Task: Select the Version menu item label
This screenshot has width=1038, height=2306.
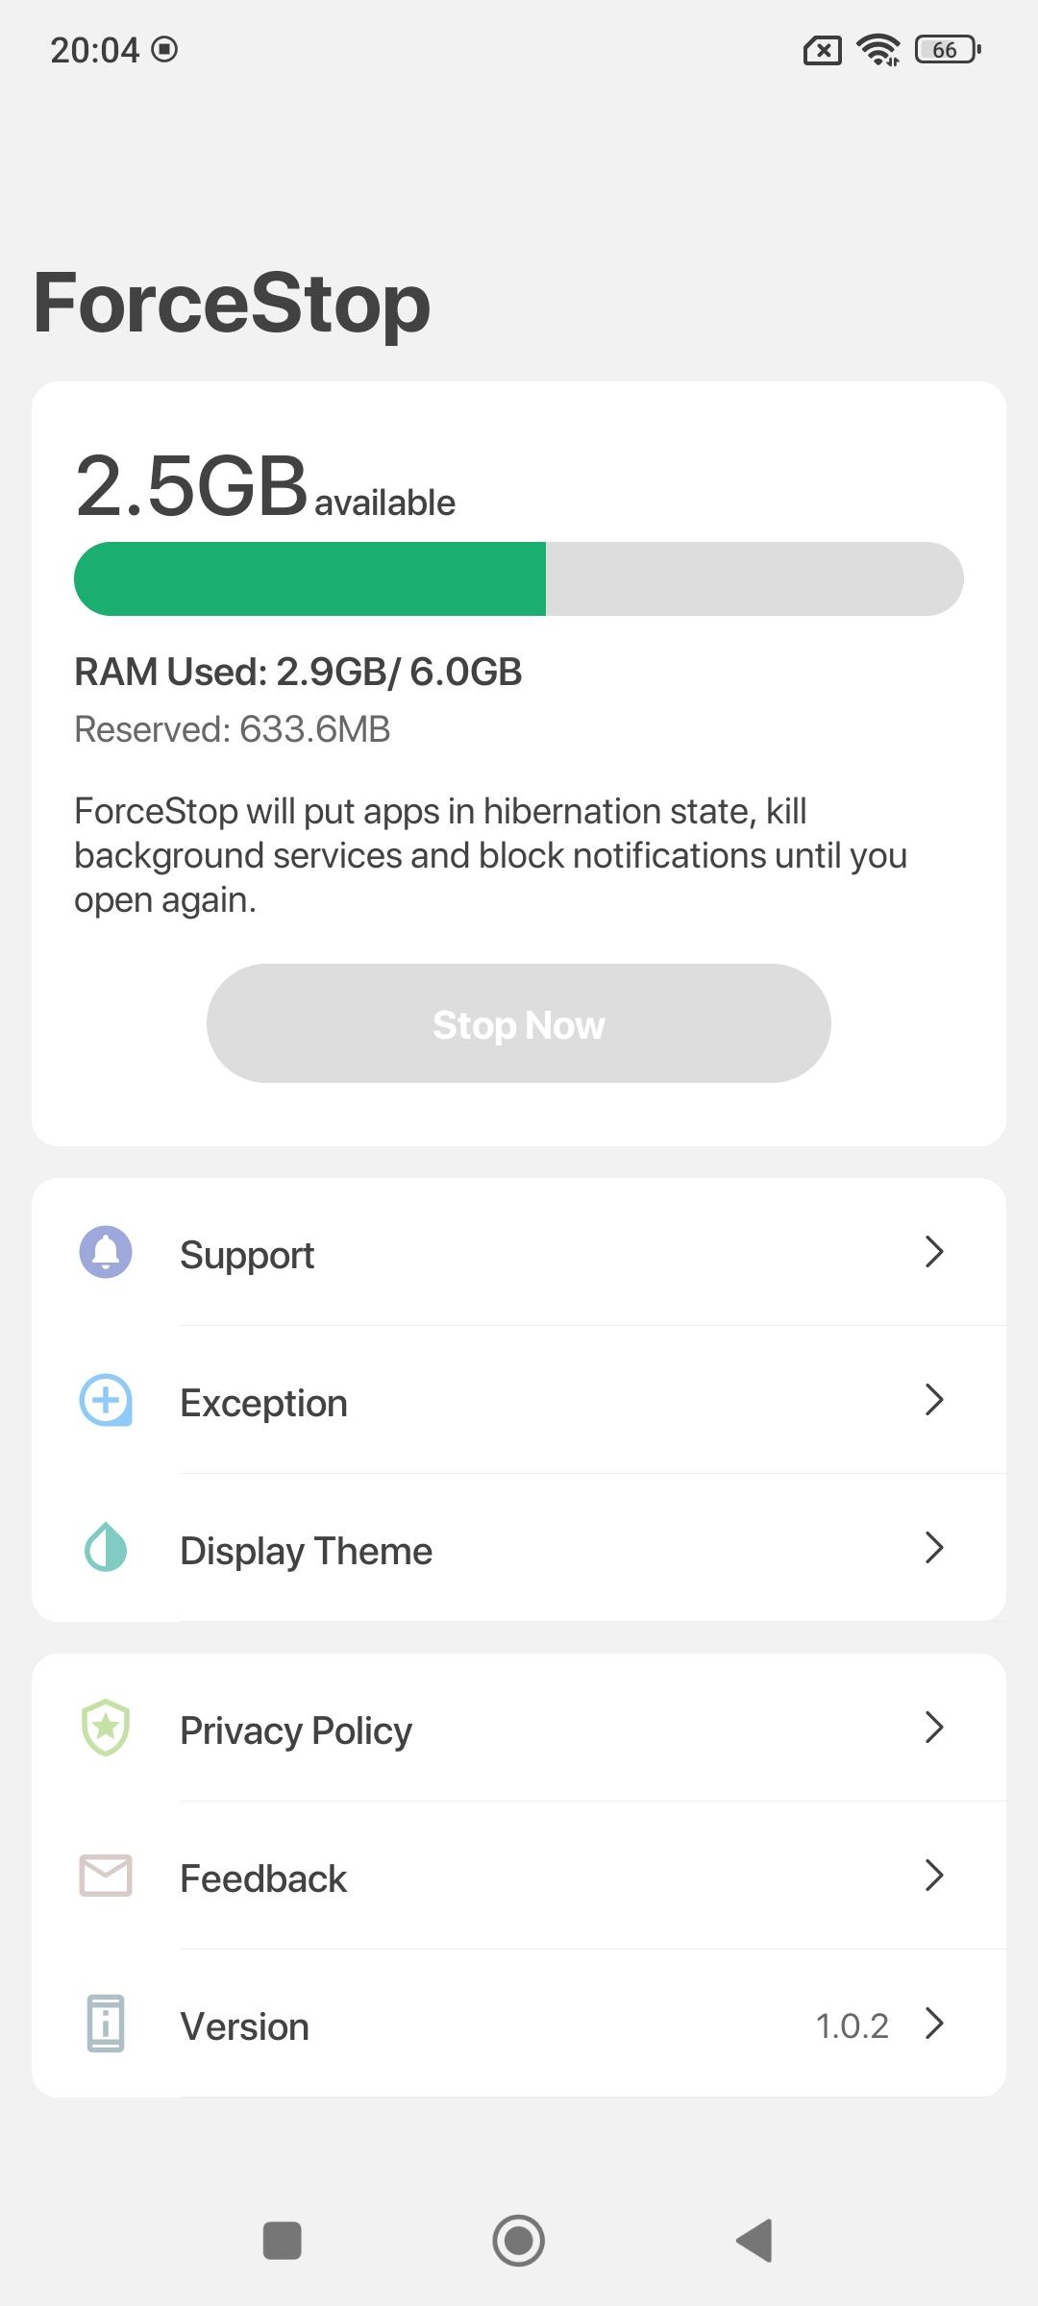Action: pos(245,2026)
